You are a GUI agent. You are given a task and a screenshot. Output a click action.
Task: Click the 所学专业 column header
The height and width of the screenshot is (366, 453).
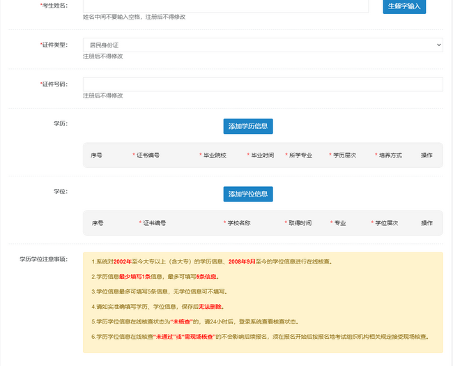[x=301, y=155]
